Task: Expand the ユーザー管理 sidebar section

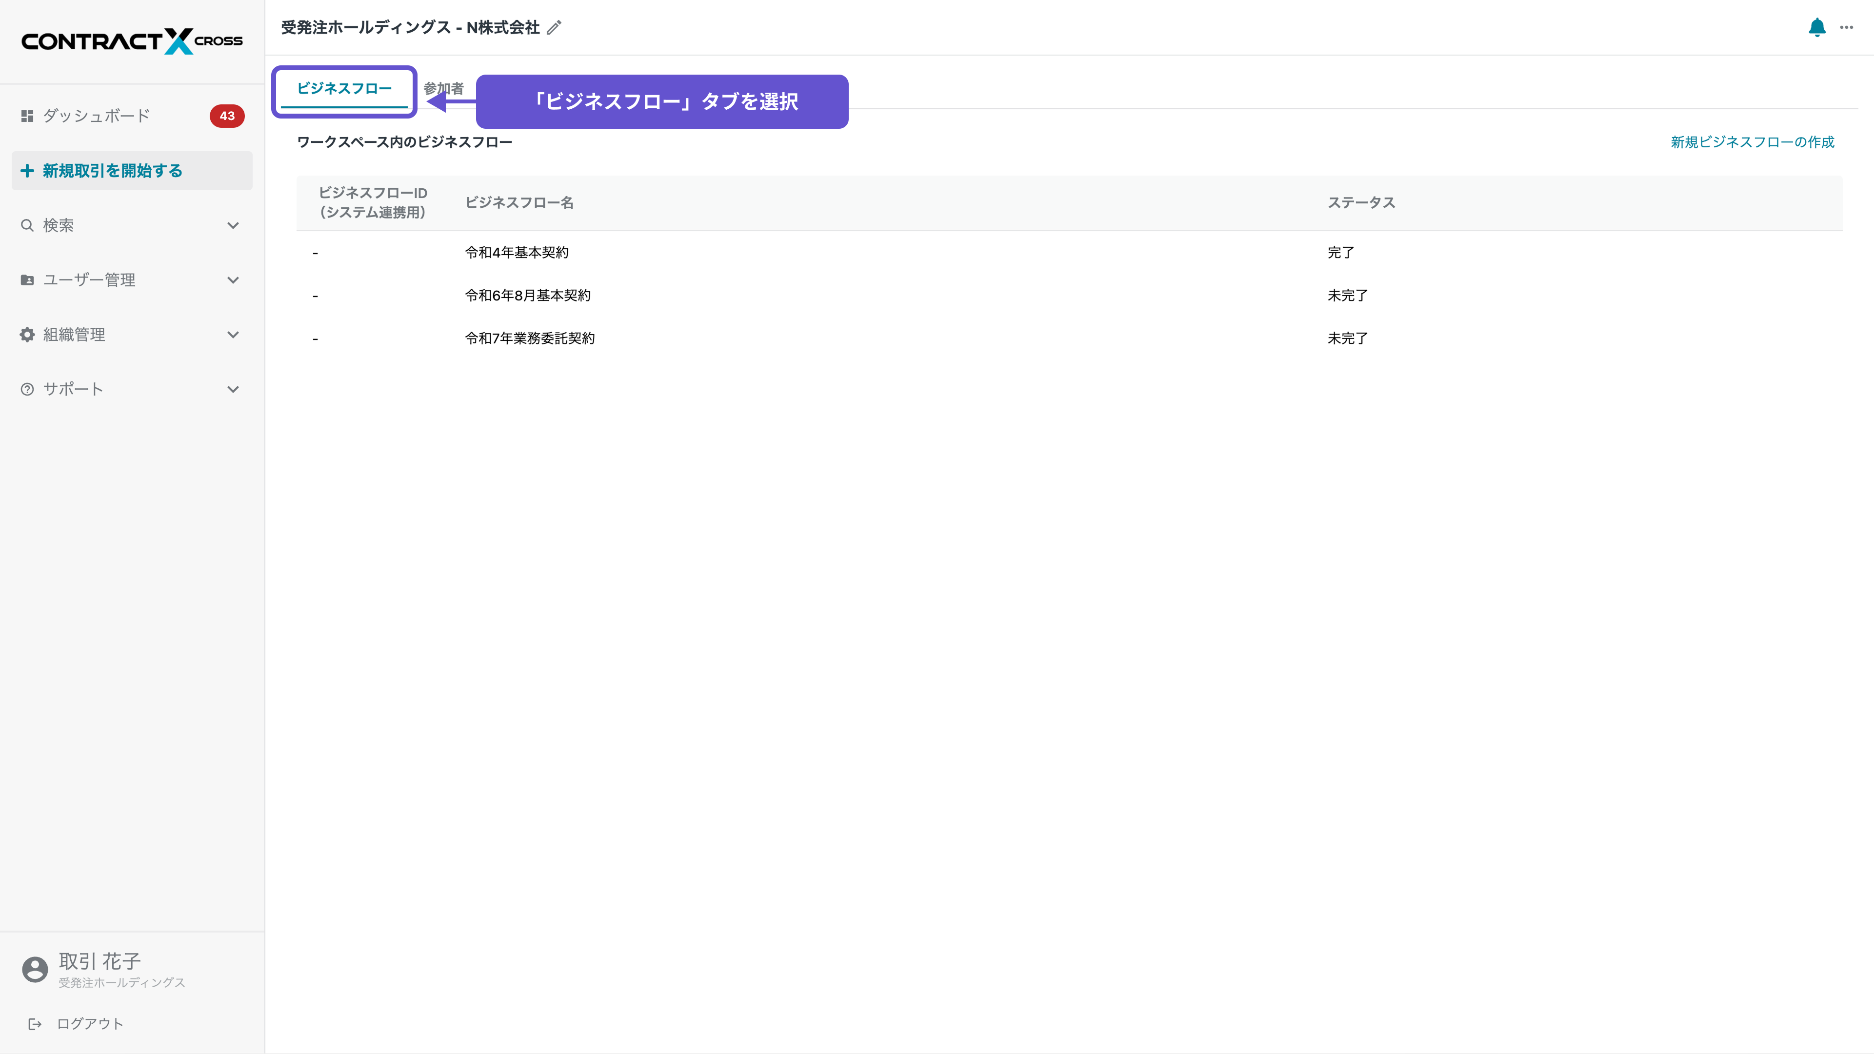Action: click(233, 279)
